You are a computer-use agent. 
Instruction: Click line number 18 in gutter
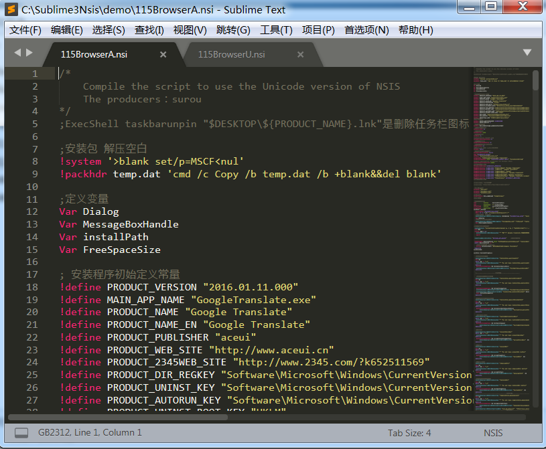(x=32, y=287)
